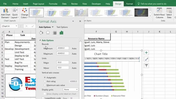The width and height of the screenshot is (176, 99).
Task: Switch to Text Options
Action: (62, 27)
